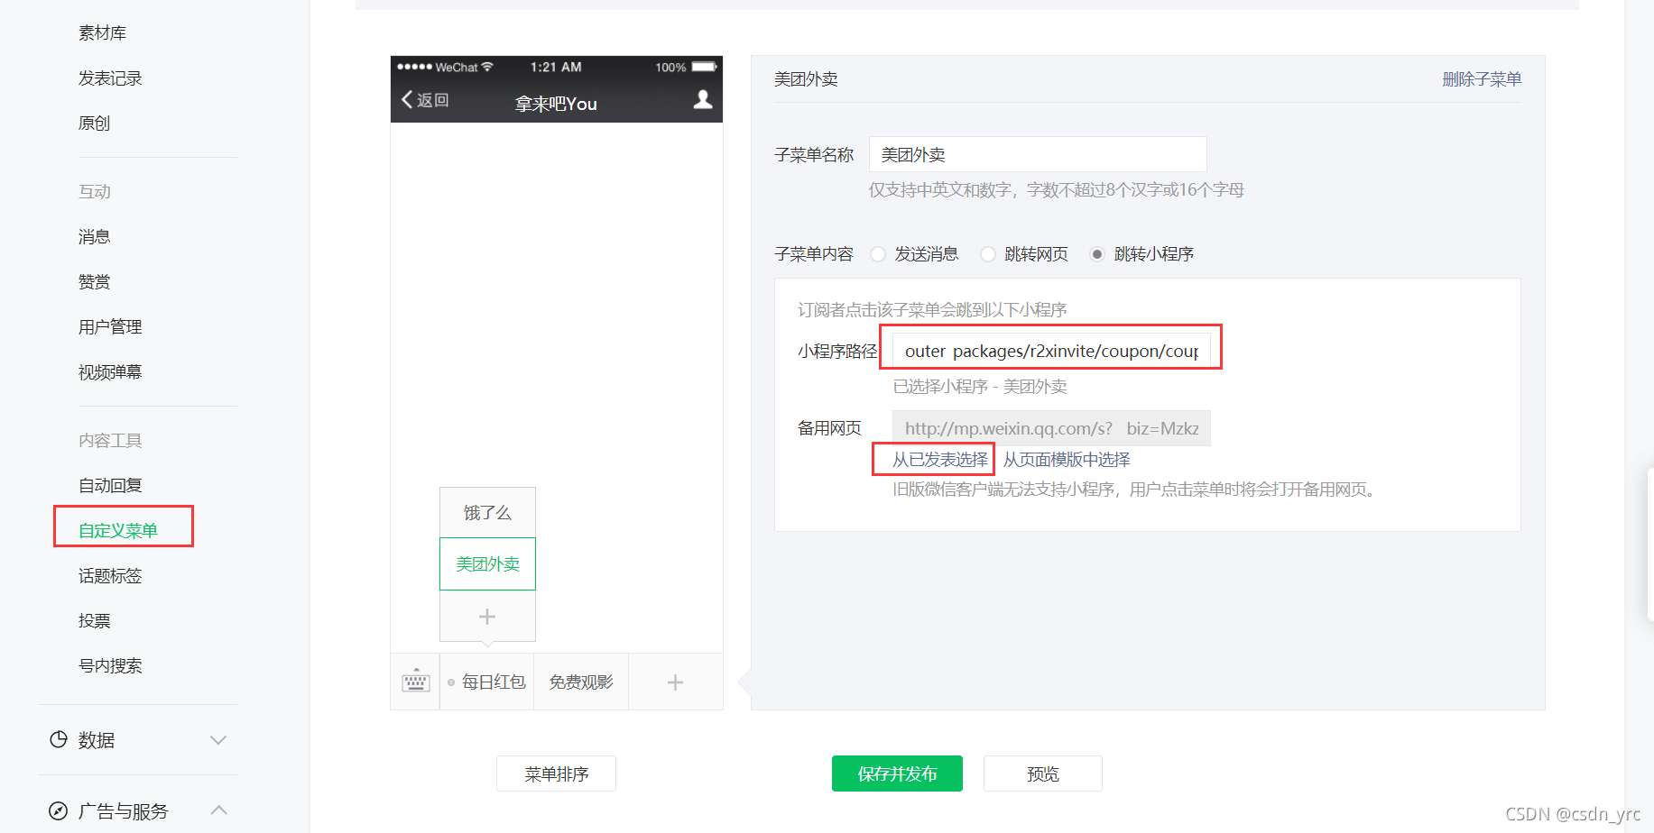Select the 发送消息 radio option
The height and width of the screenshot is (833, 1654).
point(878,254)
